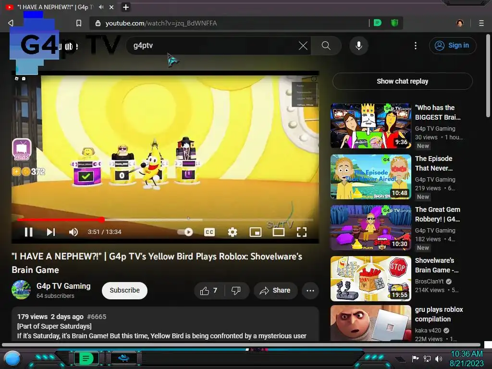The height and width of the screenshot is (369, 492).
Task: Open G4p TV Gaming channel avatar
Action: click(21, 290)
